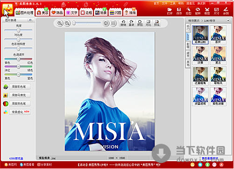The image size is (234, 169).
Task: Click the save (保存) disk icon
Action: coord(179,11)
